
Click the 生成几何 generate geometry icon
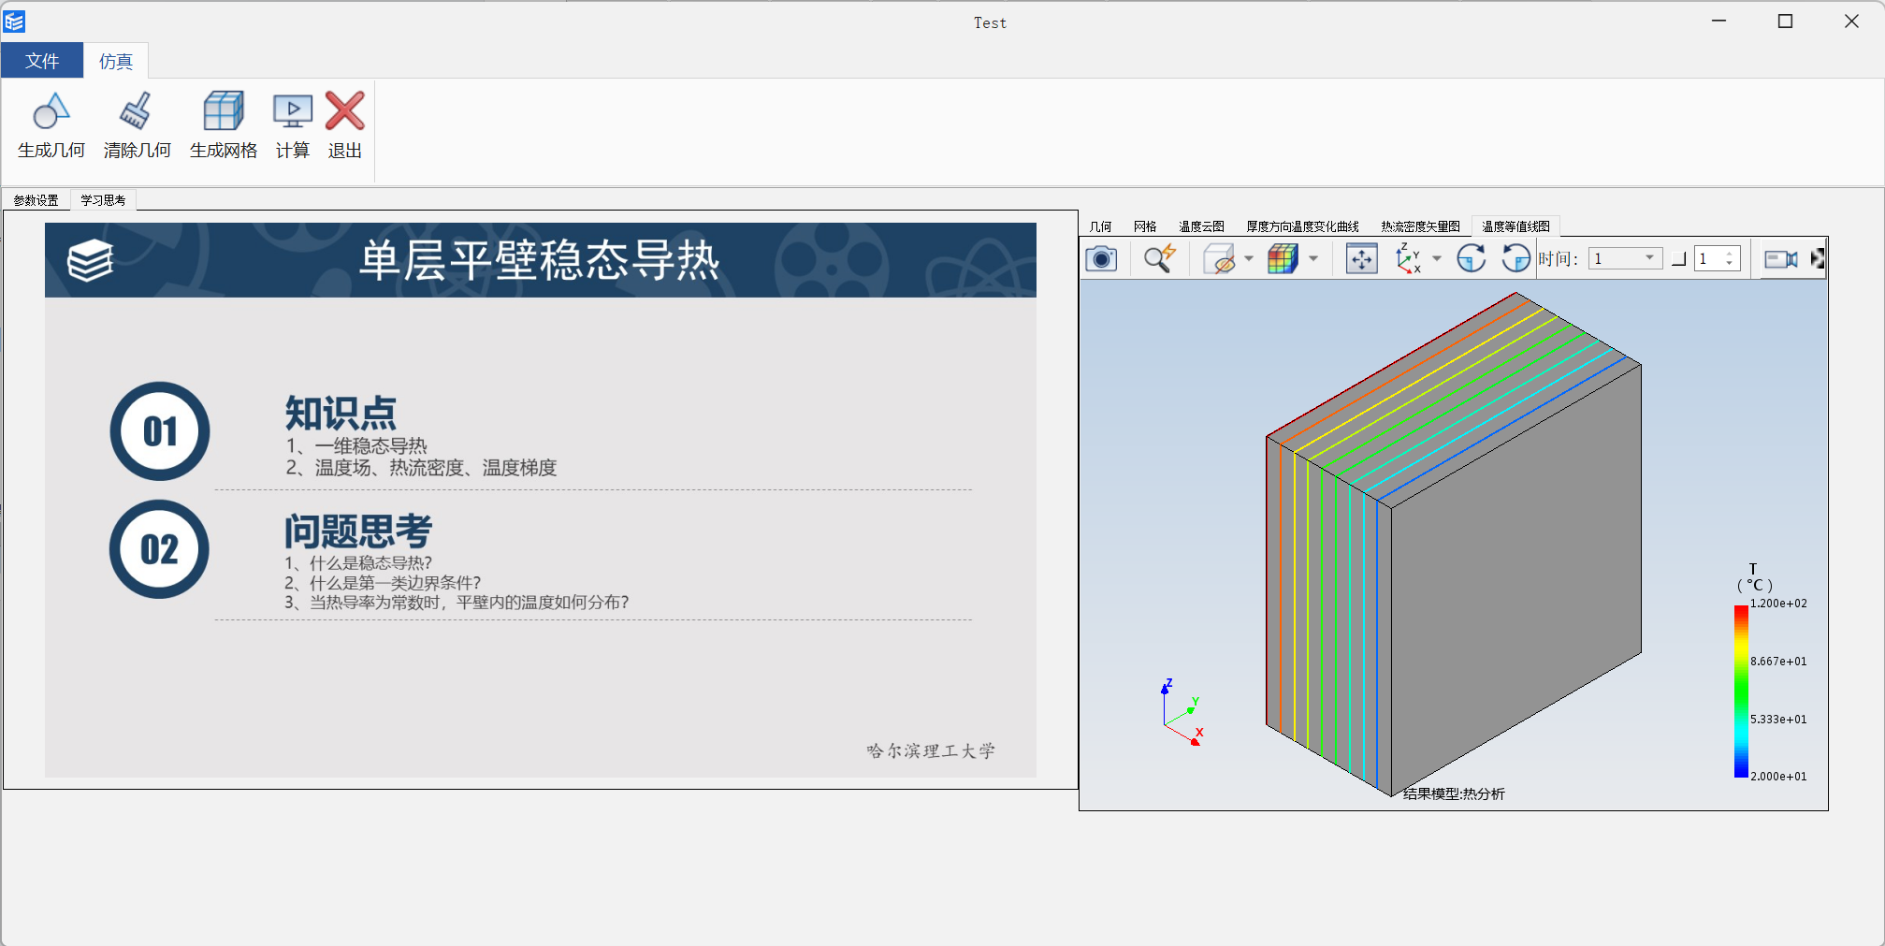(51, 111)
